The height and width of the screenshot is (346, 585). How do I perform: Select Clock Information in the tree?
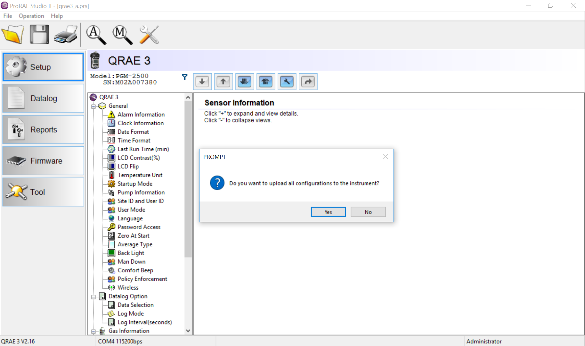pos(141,123)
